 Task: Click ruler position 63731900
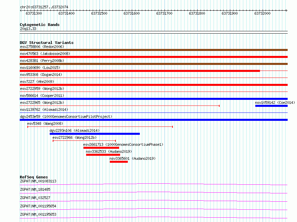click(230, 13)
